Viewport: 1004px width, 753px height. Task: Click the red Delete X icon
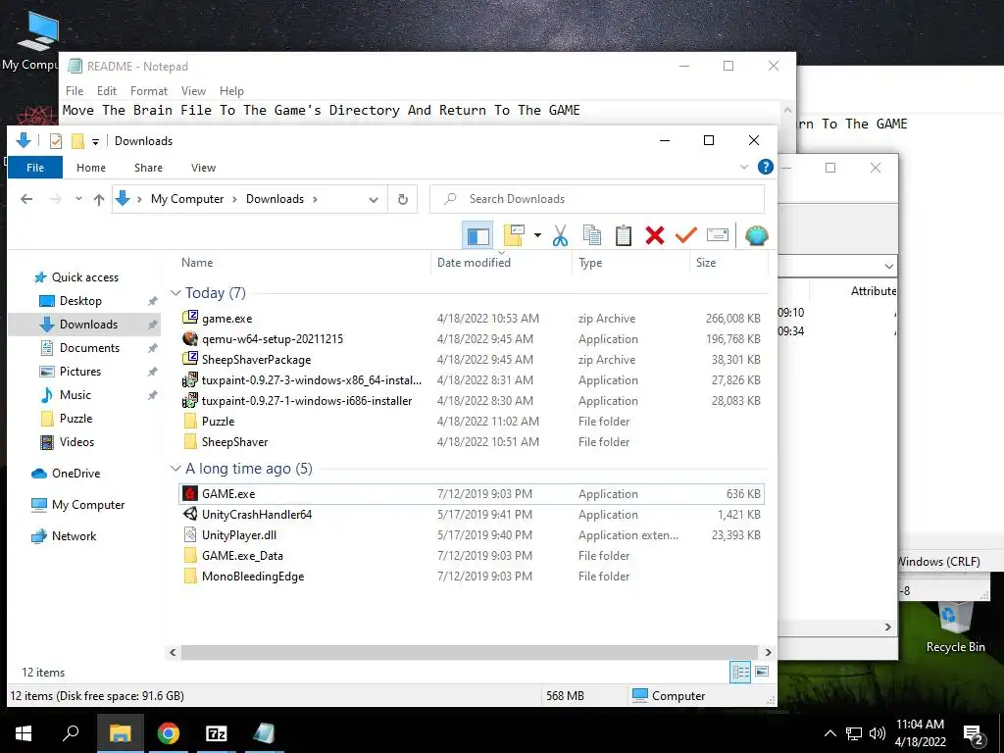tap(654, 235)
